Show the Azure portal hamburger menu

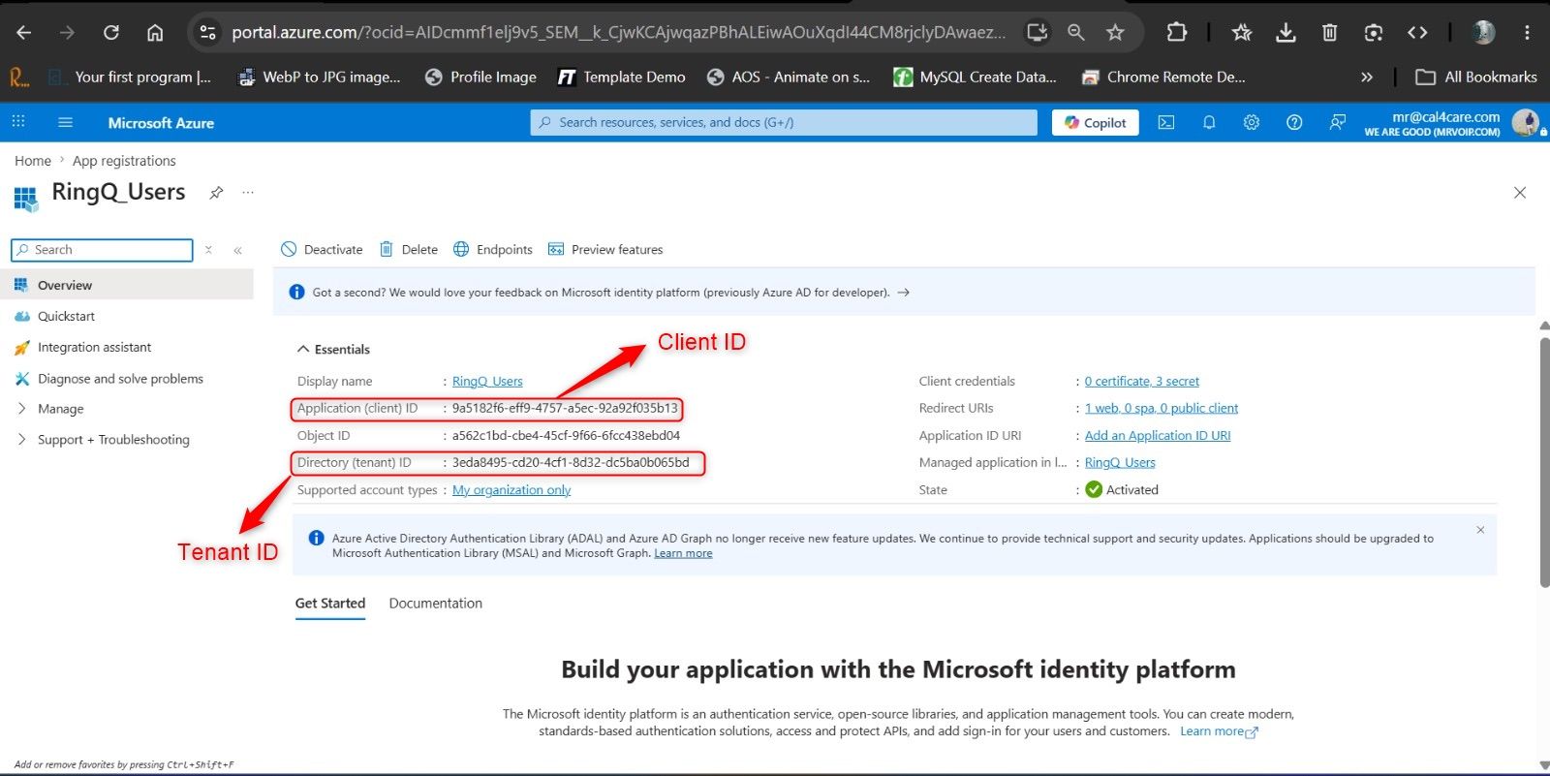click(x=66, y=122)
